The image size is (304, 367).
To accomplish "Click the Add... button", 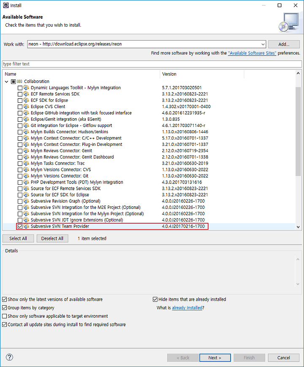I will tap(284, 44).
